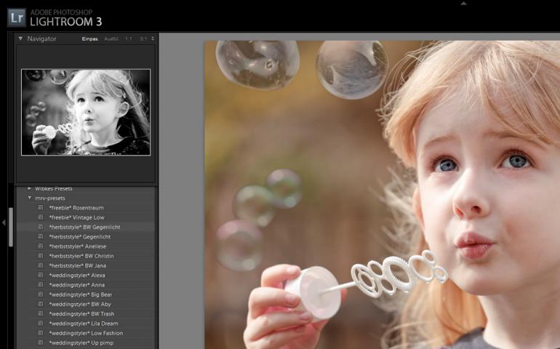
Task: Click the preset icon beside *weddingstyler* BW Aby
Action: (40, 304)
